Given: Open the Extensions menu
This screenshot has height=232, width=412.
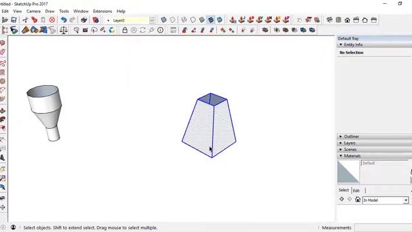Looking at the screenshot, I should click(102, 12).
